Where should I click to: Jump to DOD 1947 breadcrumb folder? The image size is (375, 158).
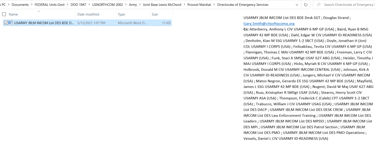tap(80, 5)
